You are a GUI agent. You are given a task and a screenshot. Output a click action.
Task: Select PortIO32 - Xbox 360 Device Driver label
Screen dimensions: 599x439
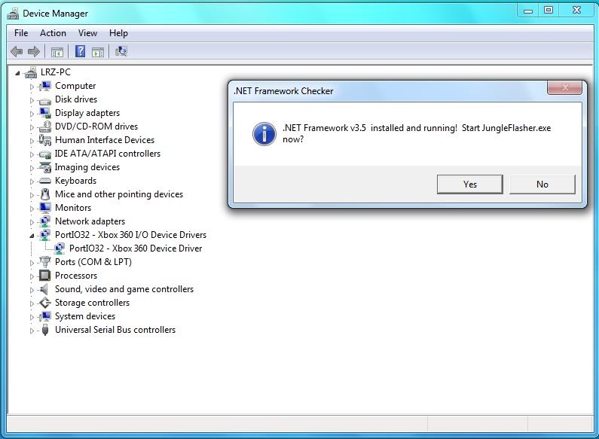136,248
